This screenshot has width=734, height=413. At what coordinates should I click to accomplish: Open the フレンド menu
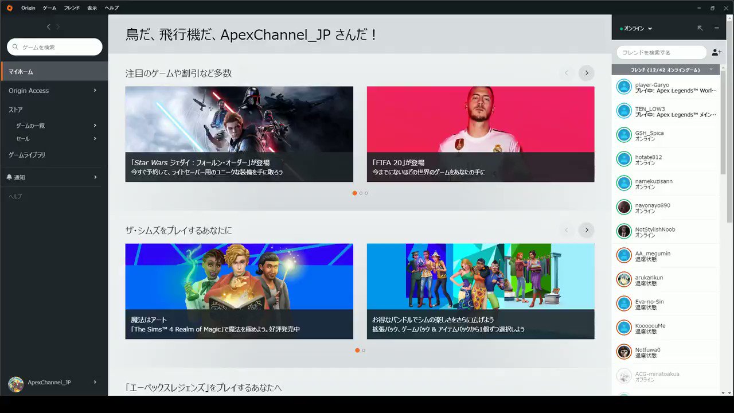coord(72,8)
